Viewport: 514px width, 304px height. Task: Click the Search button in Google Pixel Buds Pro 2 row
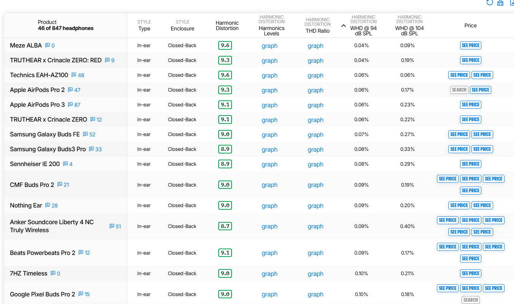click(x=471, y=300)
